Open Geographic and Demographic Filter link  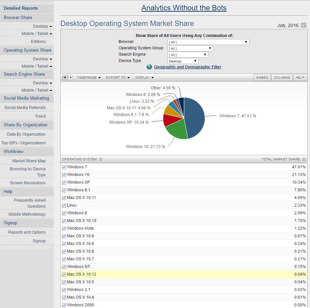(188, 67)
